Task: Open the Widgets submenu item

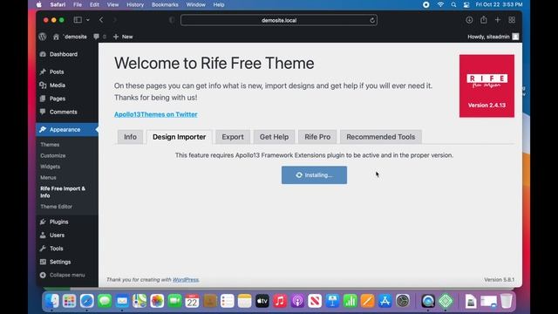Action: (x=51, y=167)
